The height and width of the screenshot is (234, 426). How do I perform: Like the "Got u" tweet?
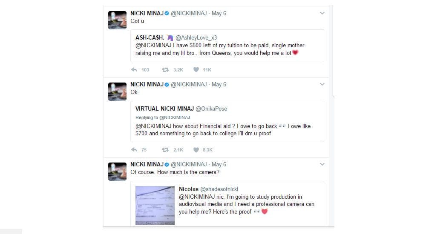(x=196, y=70)
